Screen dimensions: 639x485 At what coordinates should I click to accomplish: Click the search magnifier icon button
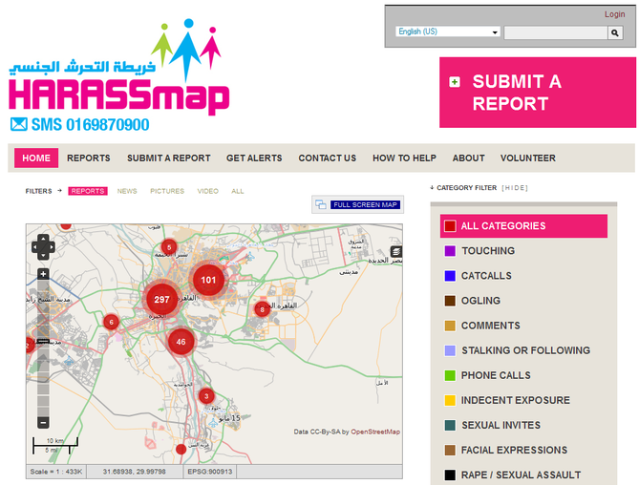(615, 32)
